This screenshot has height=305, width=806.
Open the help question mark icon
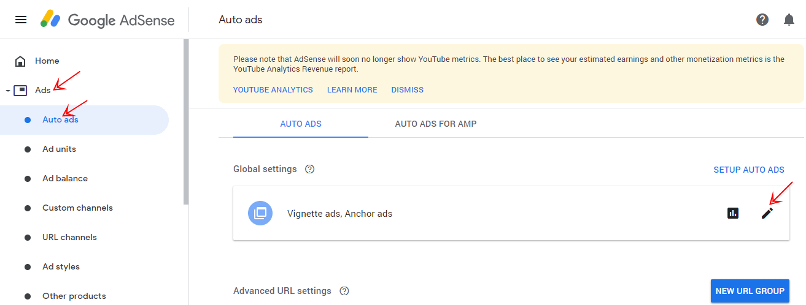(762, 20)
